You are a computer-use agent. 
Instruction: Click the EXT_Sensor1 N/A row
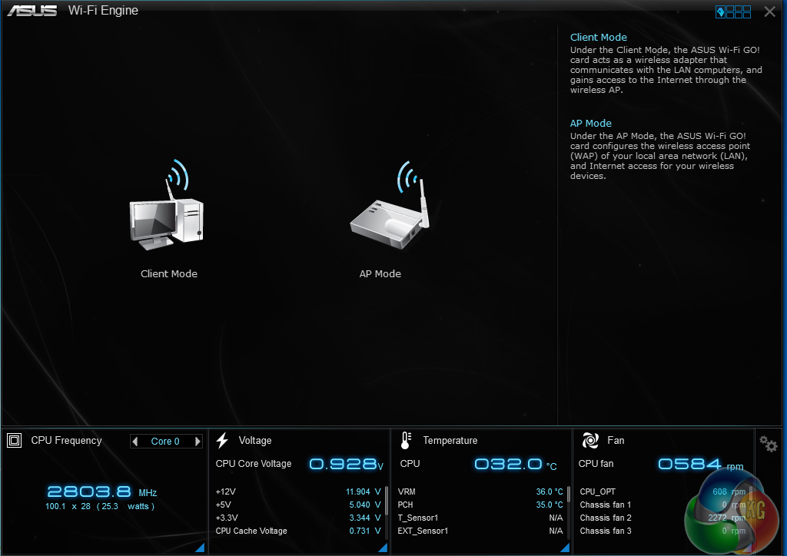480,531
